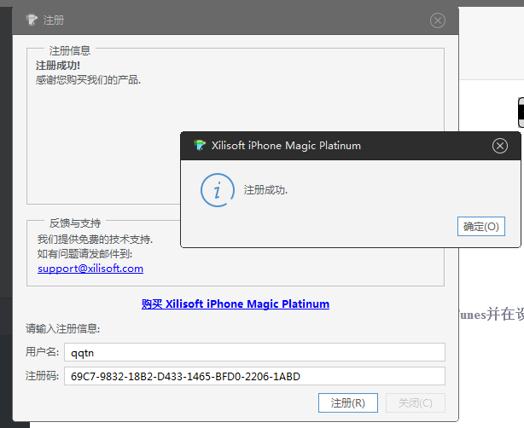Click the 确定(O) button in the popup
The width and height of the screenshot is (524, 428).
click(x=481, y=226)
